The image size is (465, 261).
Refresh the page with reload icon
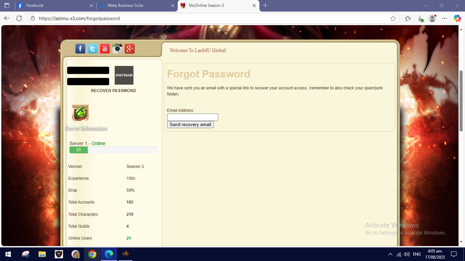point(19,18)
